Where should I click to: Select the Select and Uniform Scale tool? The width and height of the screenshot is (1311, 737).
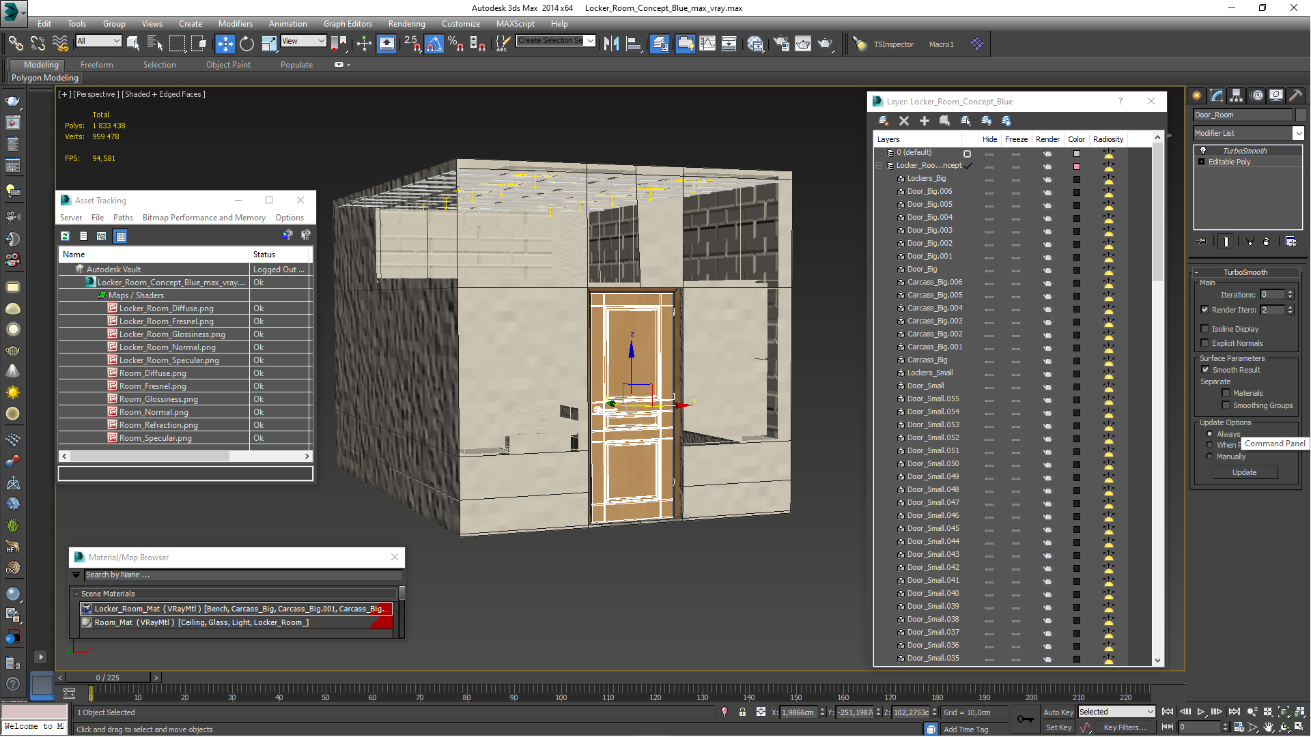click(x=269, y=44)
